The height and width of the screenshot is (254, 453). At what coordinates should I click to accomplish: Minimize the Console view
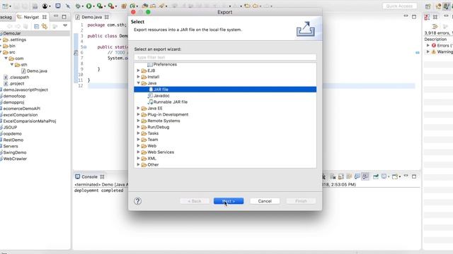point(406,176)
